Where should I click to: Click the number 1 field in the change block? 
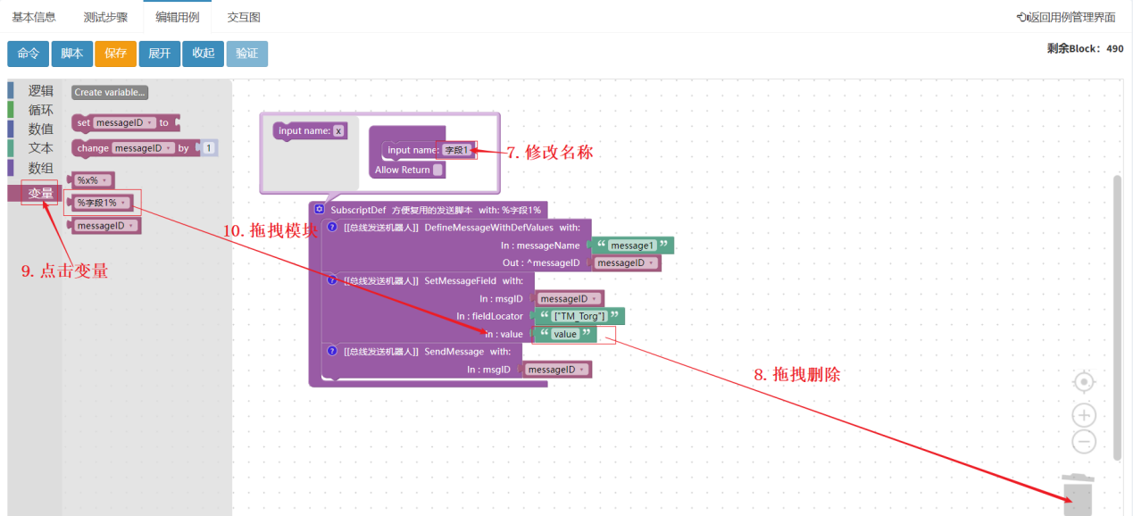(x=208, y=148)
